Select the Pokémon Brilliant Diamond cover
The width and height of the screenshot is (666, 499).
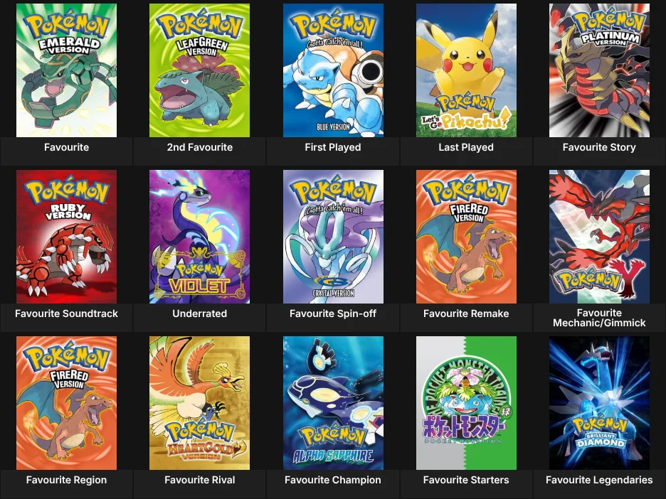pyautogui.click(x=599, y=403)
